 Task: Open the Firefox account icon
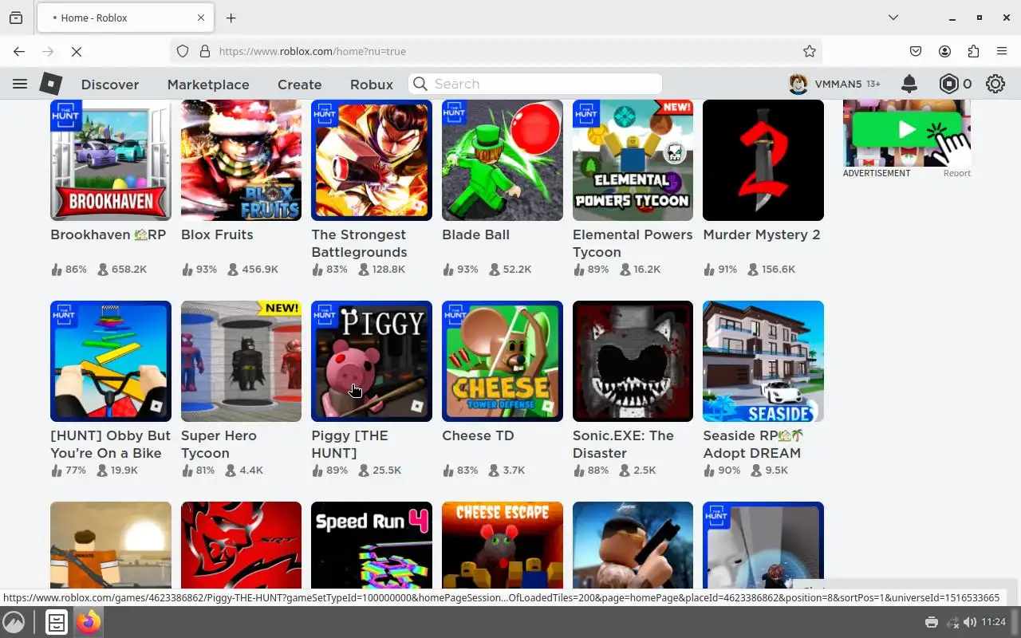[944, 51]
